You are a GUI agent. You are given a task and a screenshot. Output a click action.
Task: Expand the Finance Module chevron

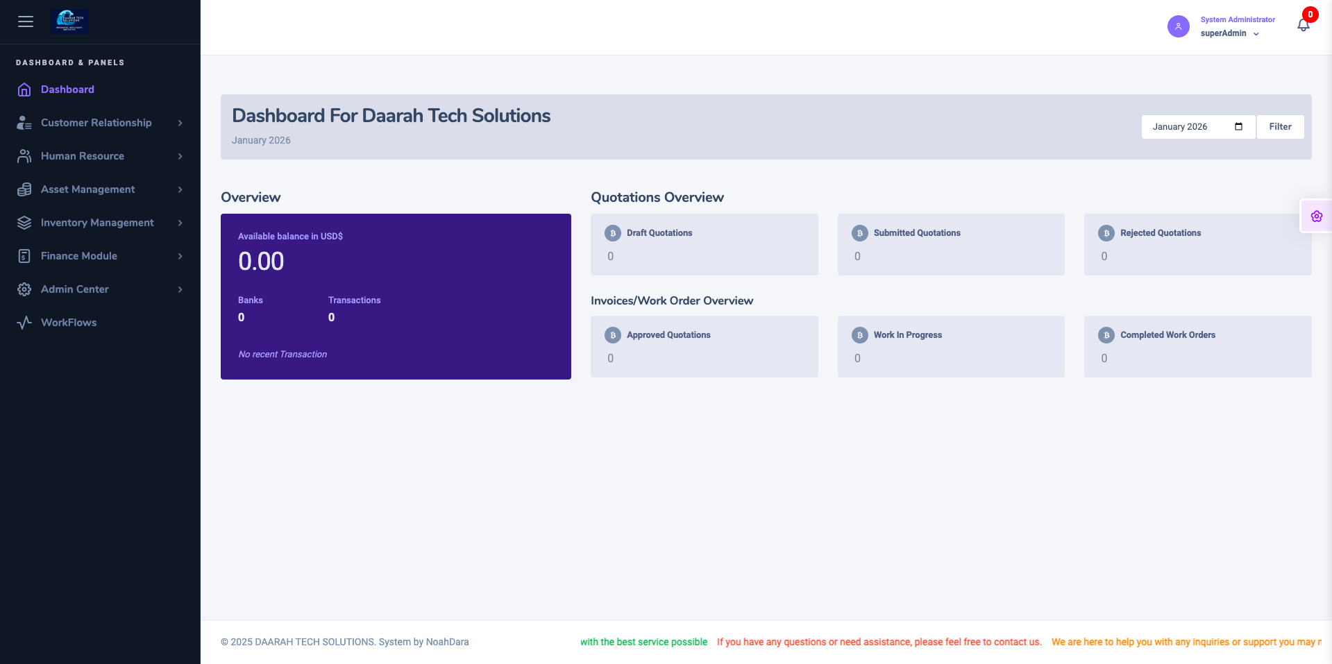tap(180, 256)
